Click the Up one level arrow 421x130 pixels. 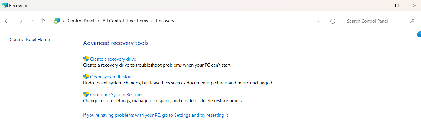click(43, 21)
